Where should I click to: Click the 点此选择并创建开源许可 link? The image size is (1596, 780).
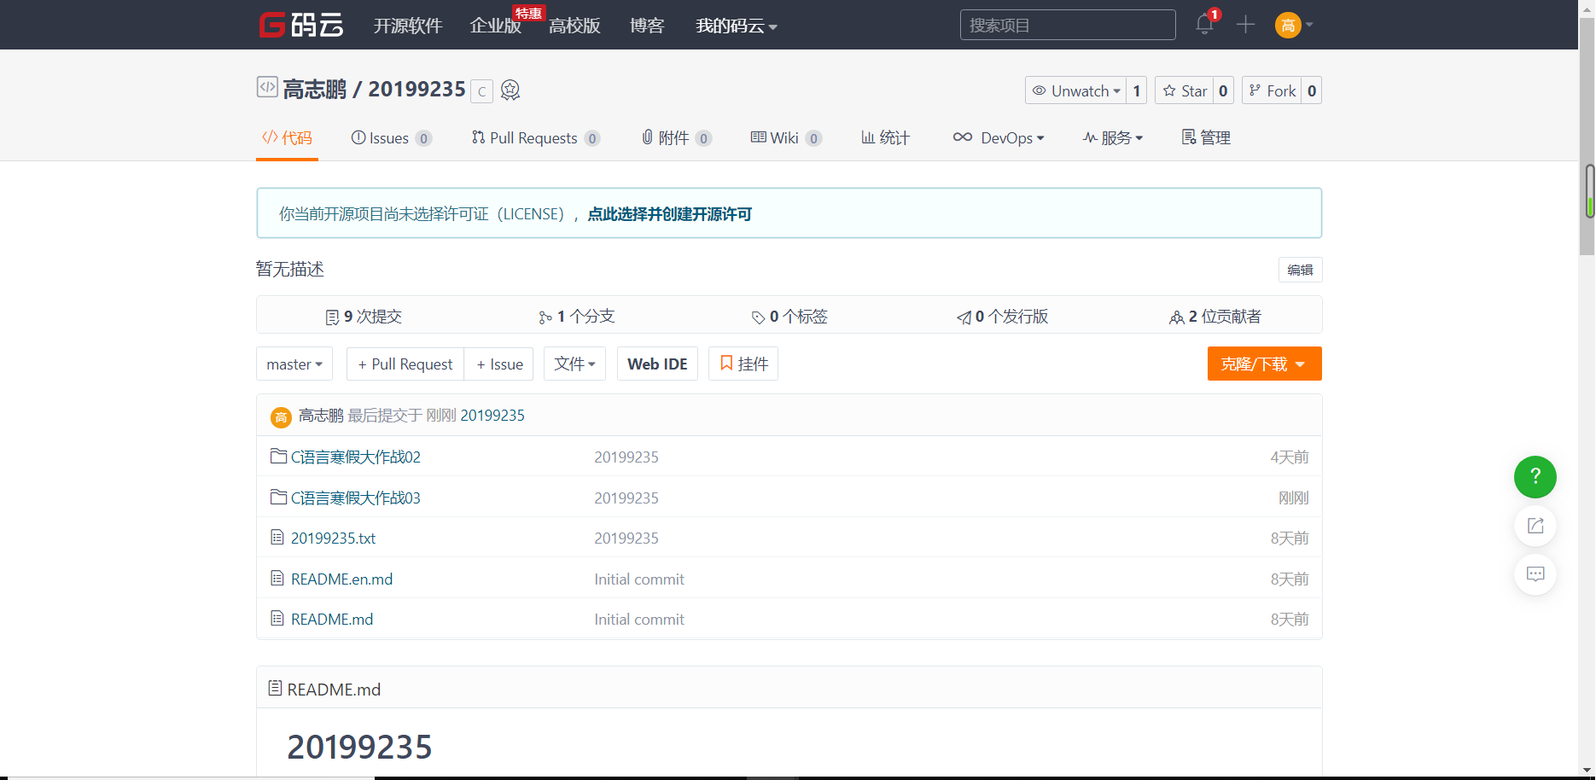click(x=670, y=214)
